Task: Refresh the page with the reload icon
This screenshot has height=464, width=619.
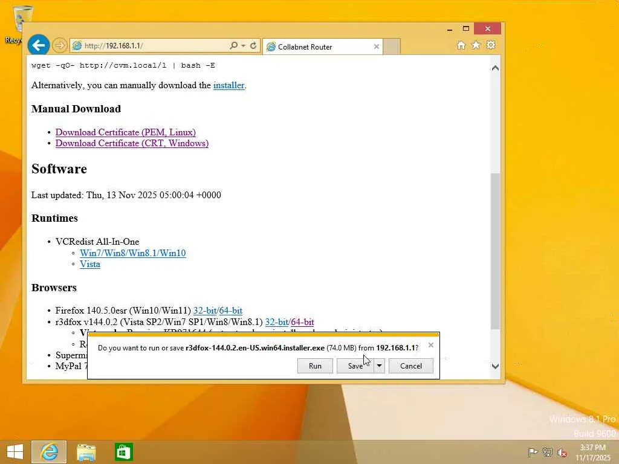Action: 253,46
